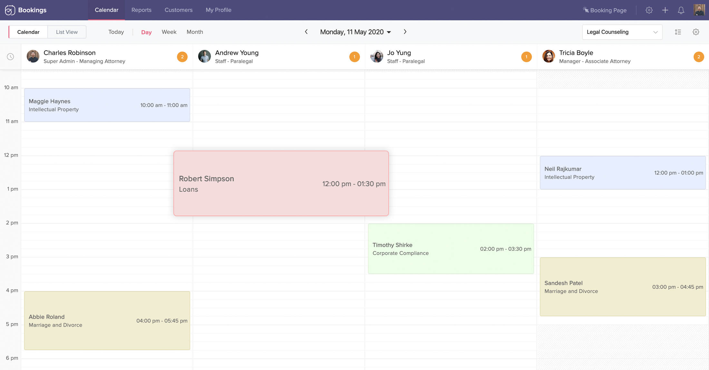Open the Monday, 11 May 2020 date picker
The width and height of the screenshot is (709, 370).
tap(355, 32)
